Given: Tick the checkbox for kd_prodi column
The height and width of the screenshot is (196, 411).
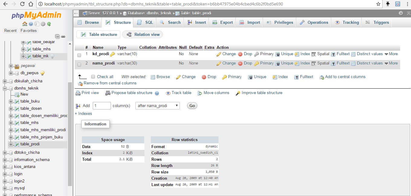Looking at the screenshot, I should (x=79, y=55).
